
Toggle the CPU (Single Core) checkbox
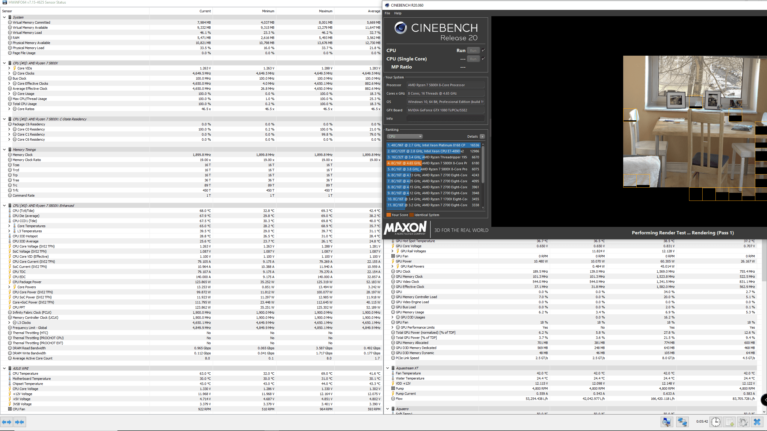483,59
